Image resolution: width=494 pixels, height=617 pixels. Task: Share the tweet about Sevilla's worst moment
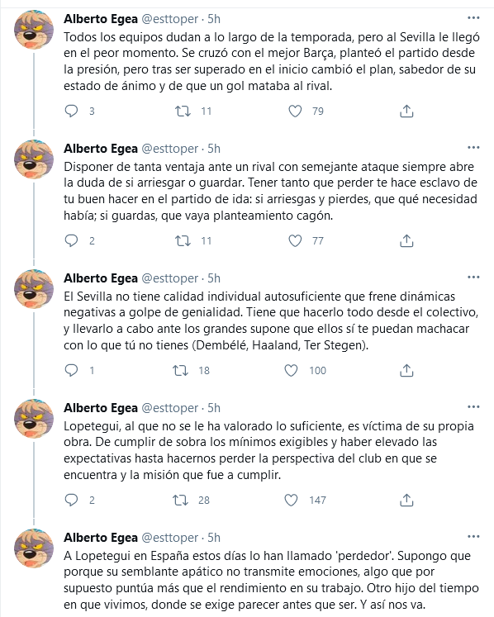tap(406, 111)
